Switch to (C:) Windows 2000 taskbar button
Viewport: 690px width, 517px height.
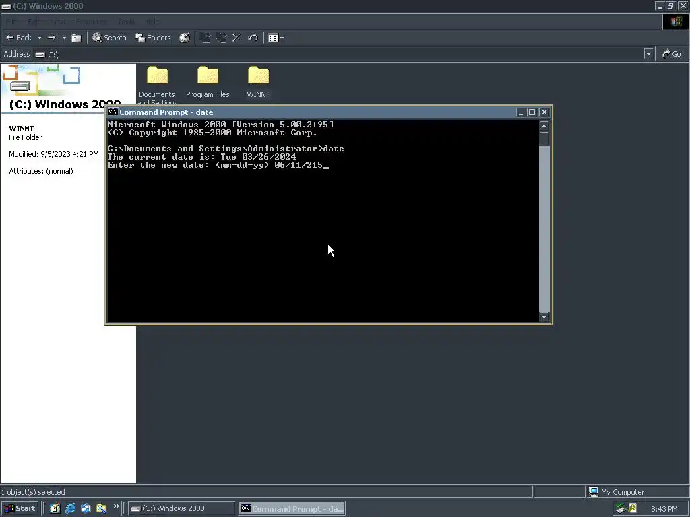tap(182, 509)
